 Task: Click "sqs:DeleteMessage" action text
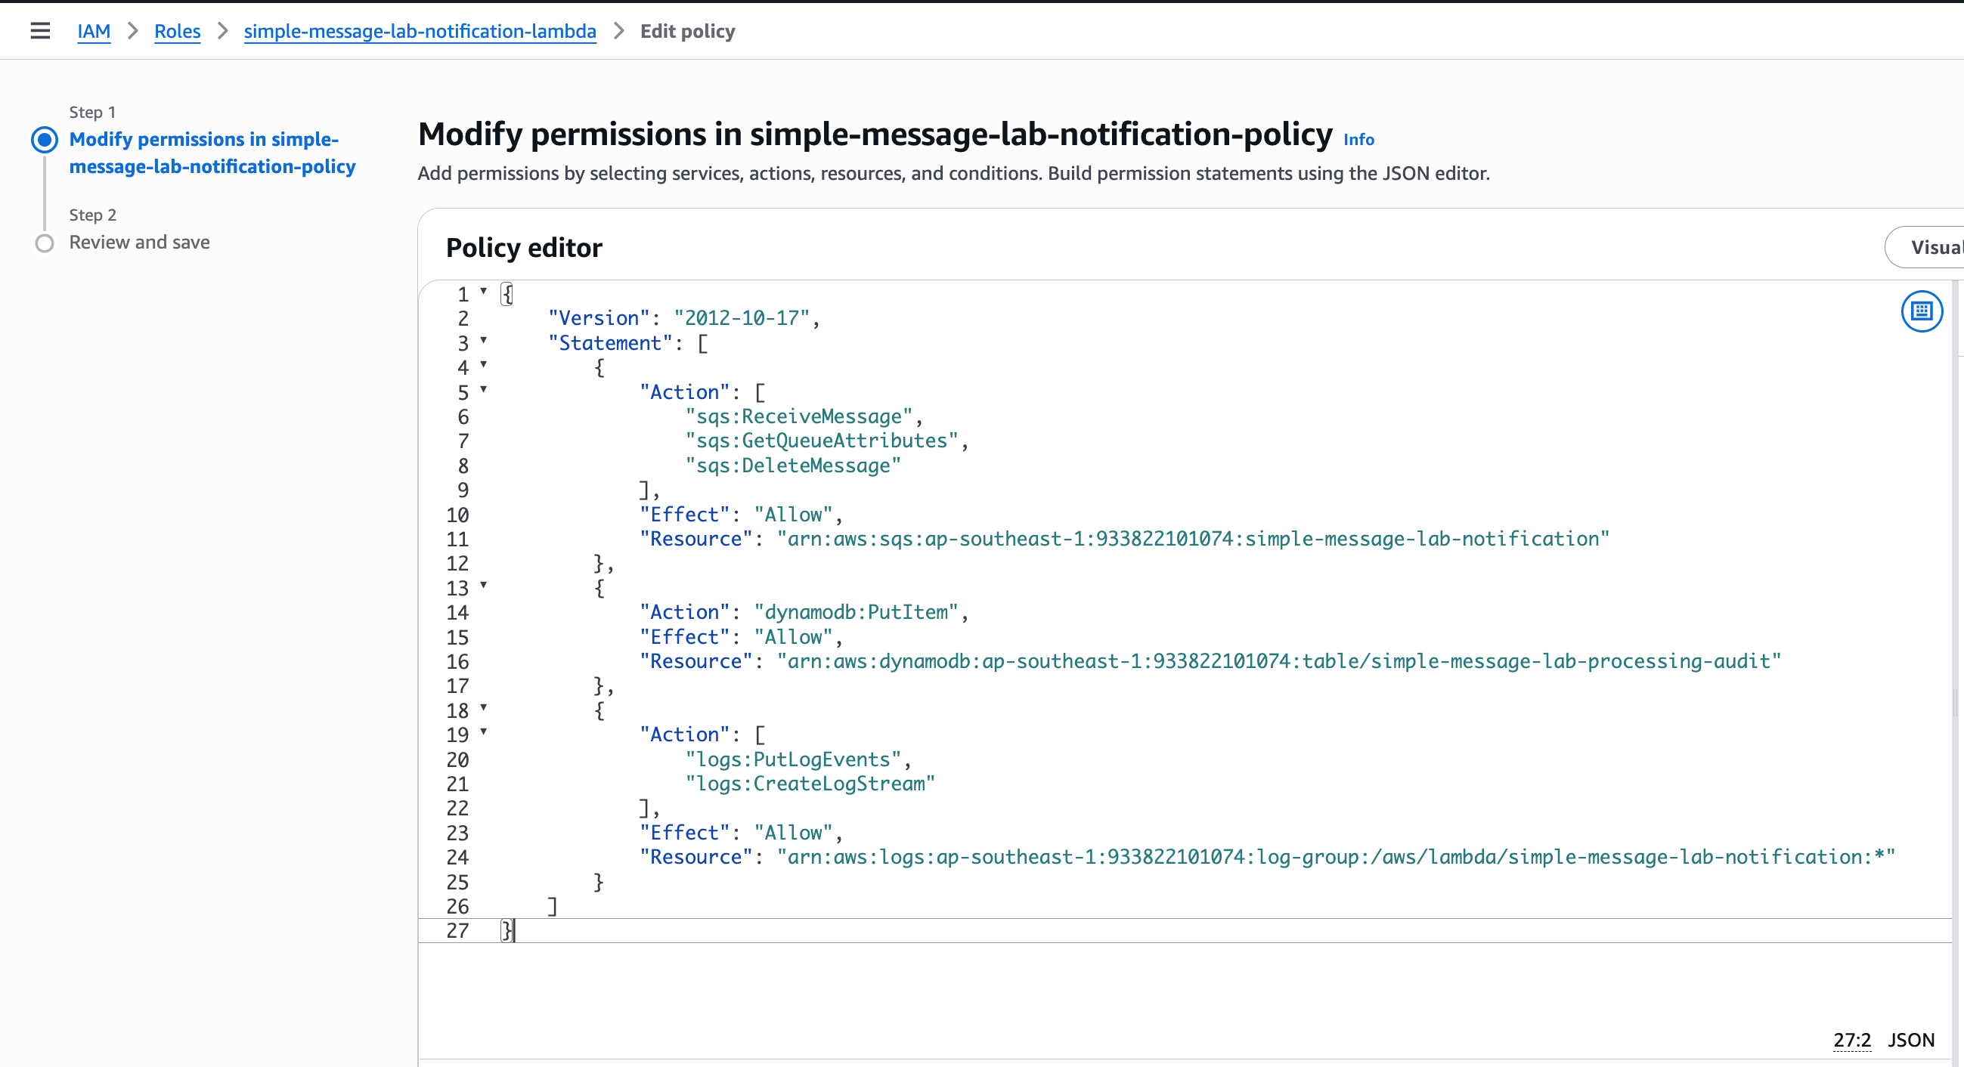tap(793, 465)
